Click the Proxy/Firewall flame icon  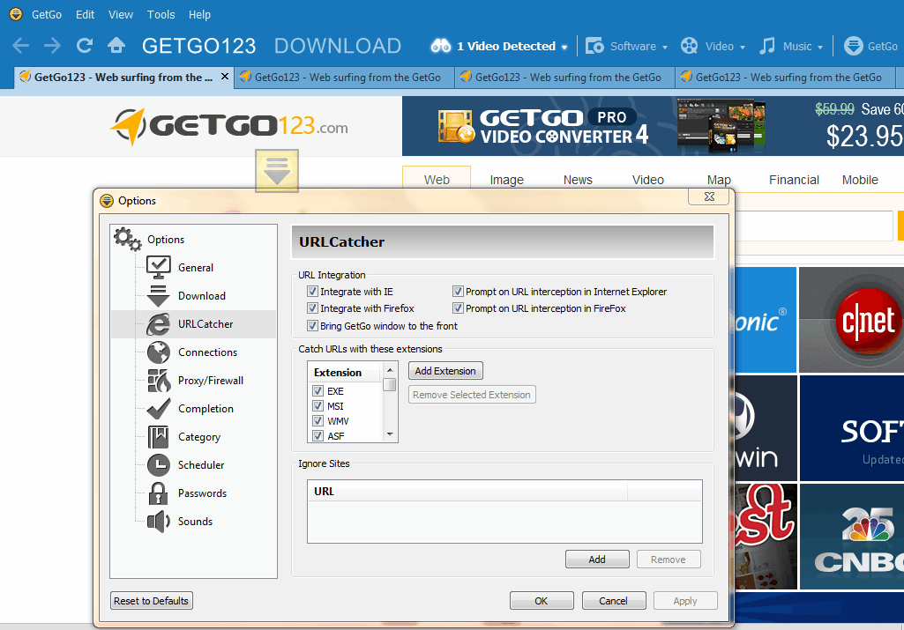pos(159,381)
